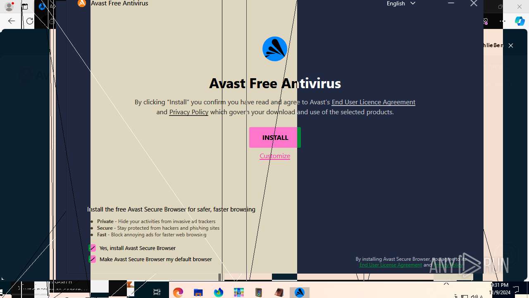
Task: Uncheck Make Avast Secure Browser my default browser
Action: (92, 259)
